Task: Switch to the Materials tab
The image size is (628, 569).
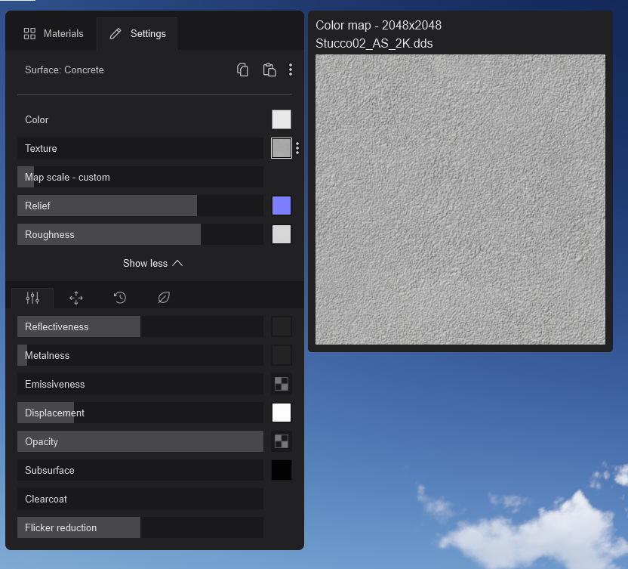Action: 53,33
